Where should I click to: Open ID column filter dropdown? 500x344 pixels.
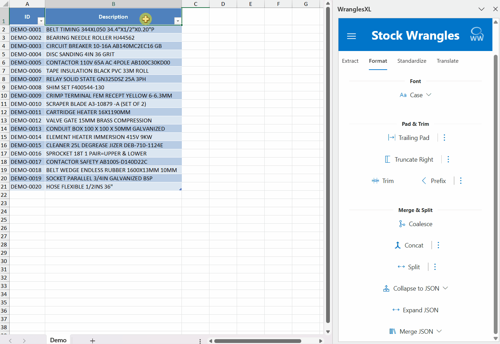[41, 21]
